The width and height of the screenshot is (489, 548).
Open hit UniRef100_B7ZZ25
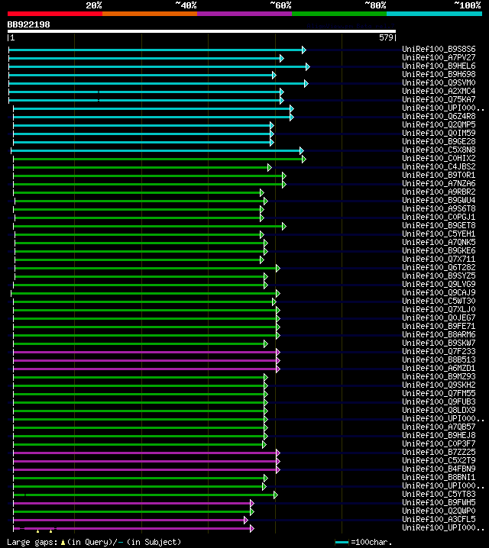coord(439,452)
